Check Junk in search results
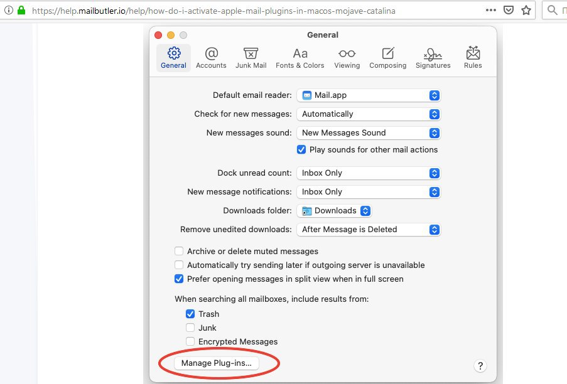 point(190,328)
